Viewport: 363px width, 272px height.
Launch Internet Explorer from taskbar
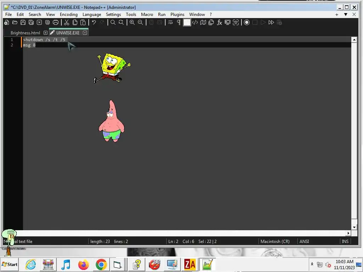[x=31, y=264]
